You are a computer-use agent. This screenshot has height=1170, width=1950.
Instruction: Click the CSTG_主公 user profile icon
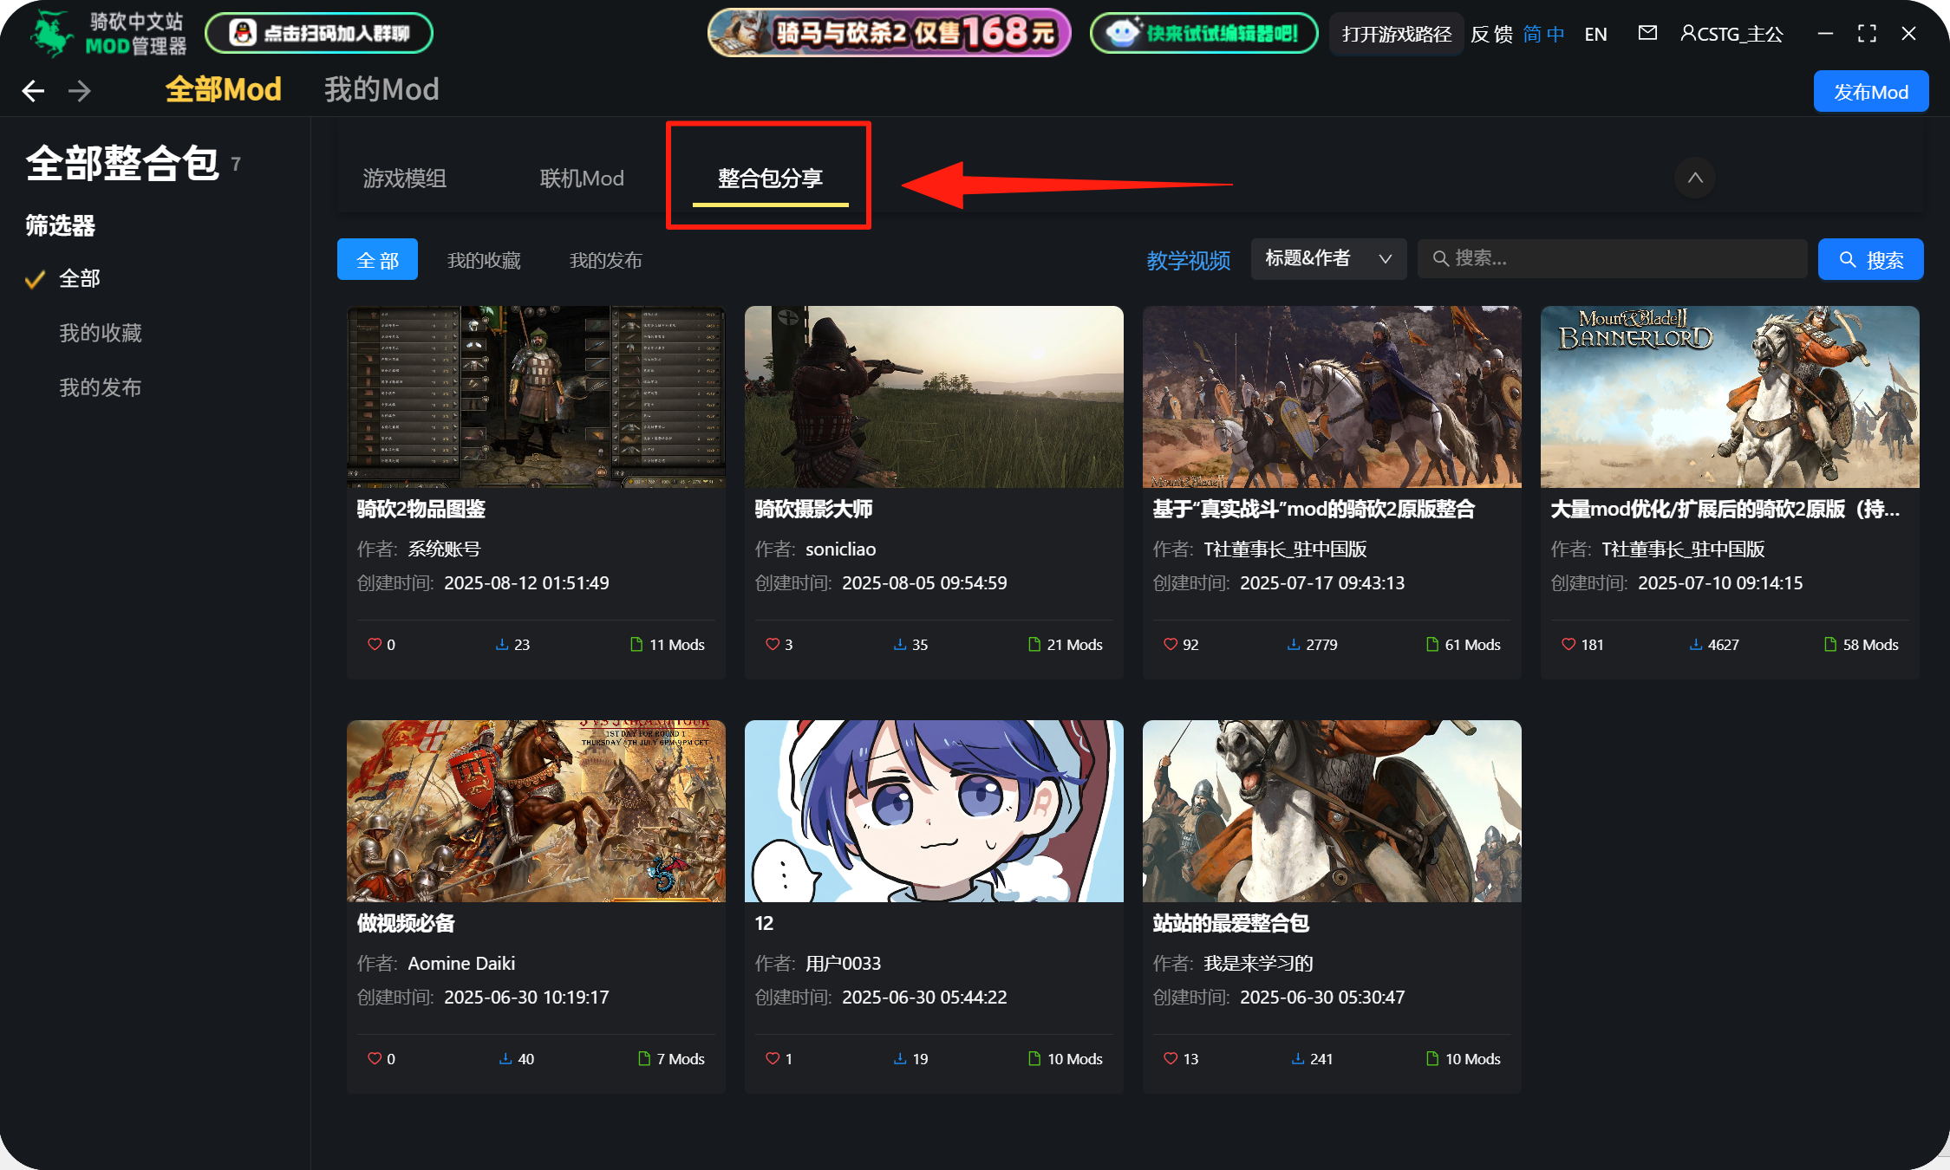click(x=1688, y=33)
